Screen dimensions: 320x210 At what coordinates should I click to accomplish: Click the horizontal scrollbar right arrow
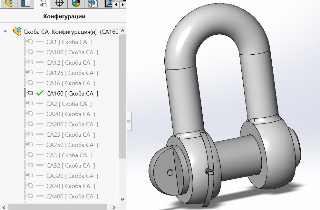click(114, 207)
